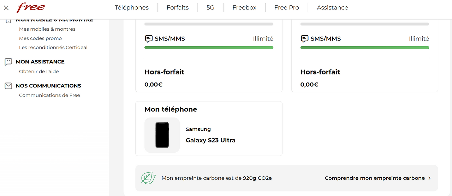Go to the 5G menu item

coord(210,7)
